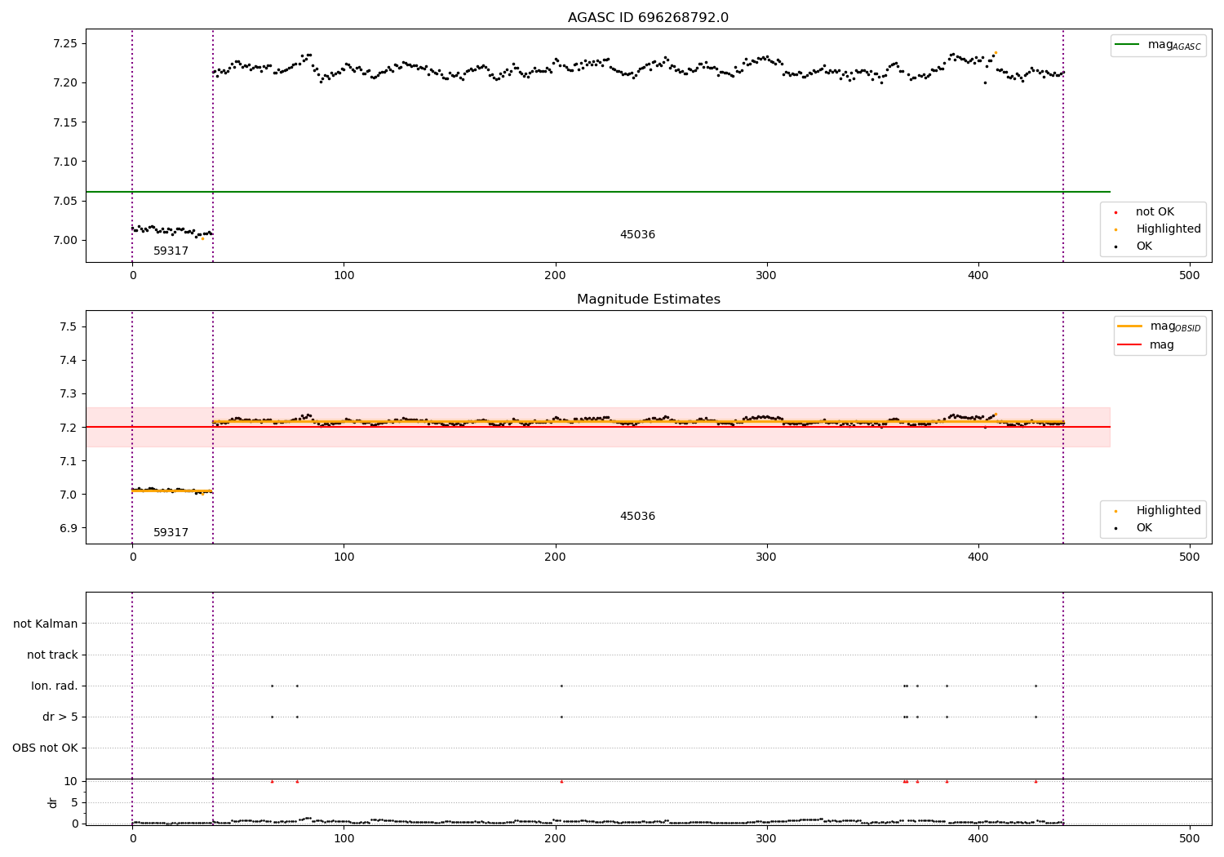Click the orange highlighted point near x=408 in top plot
Screen dimensions: 1224x857
tap(995, 52)
